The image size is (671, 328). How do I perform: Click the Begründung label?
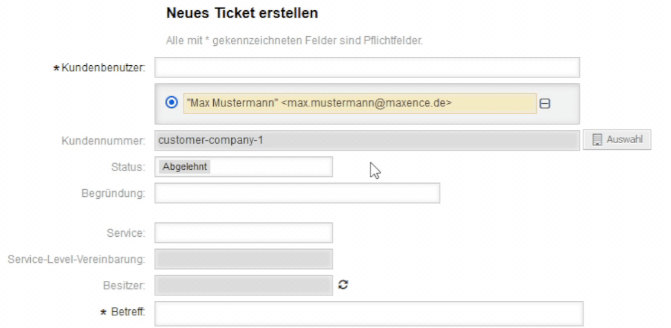click(114, 194)
